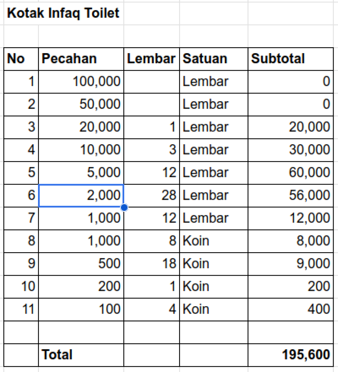Viewport: 338px width, 372px height.
Task: Click row number 11 cell
Action: tap(21, 309)
